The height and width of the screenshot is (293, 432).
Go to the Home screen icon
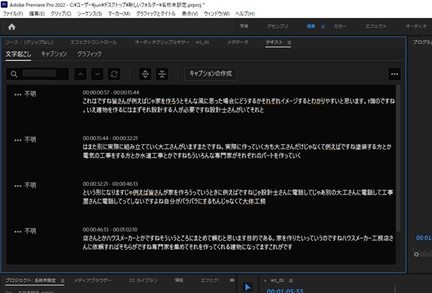[x=12, y=27]
